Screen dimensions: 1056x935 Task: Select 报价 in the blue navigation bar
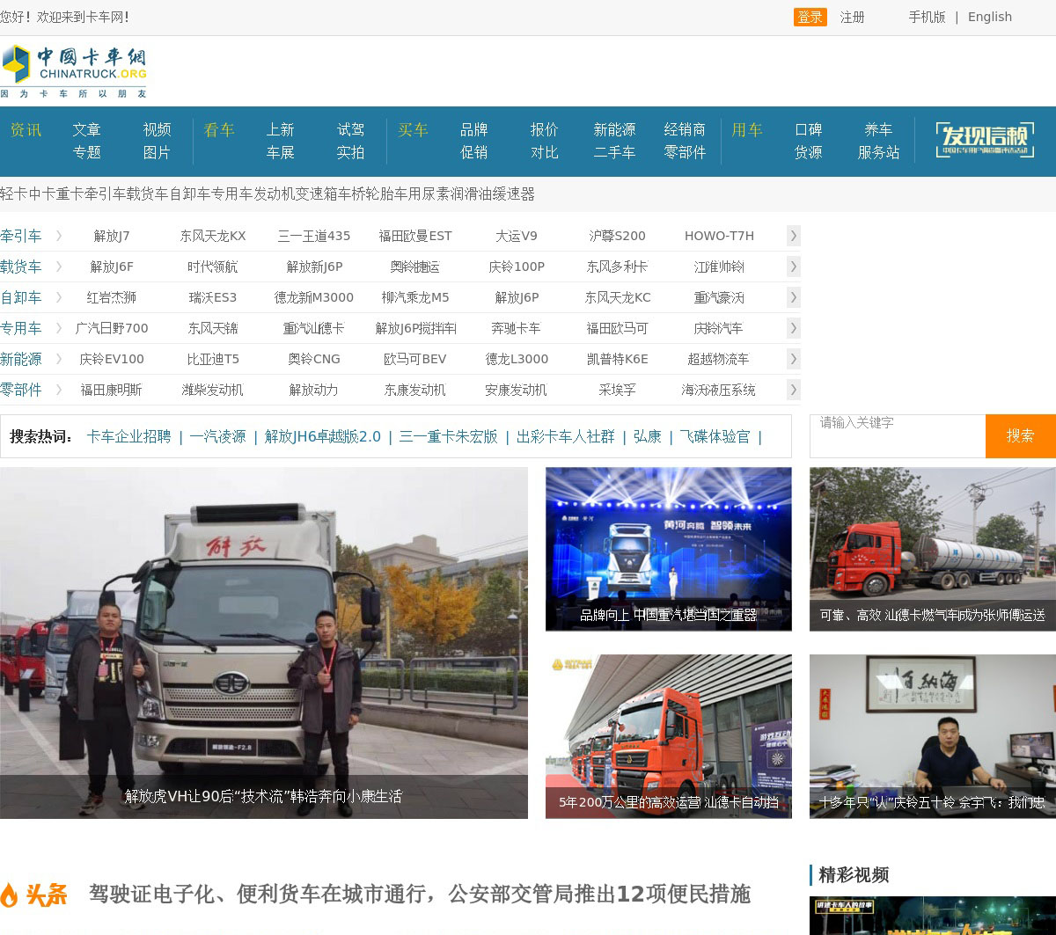(x=544, y=130)
